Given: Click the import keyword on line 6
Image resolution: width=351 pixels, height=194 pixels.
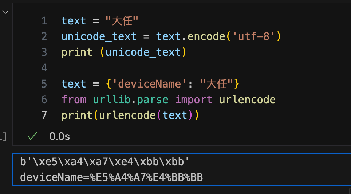Looking at the screenshot, I should coord(194,99).
